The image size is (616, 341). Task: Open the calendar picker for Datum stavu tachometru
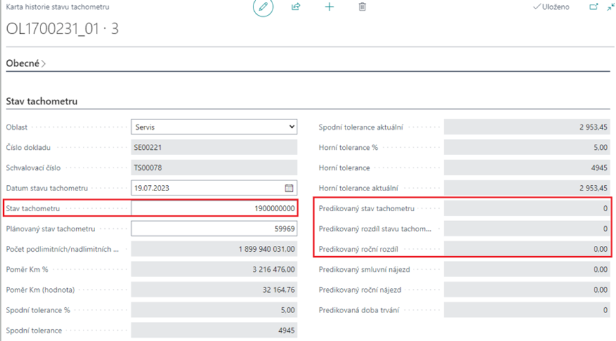click(x=289, y=188)
